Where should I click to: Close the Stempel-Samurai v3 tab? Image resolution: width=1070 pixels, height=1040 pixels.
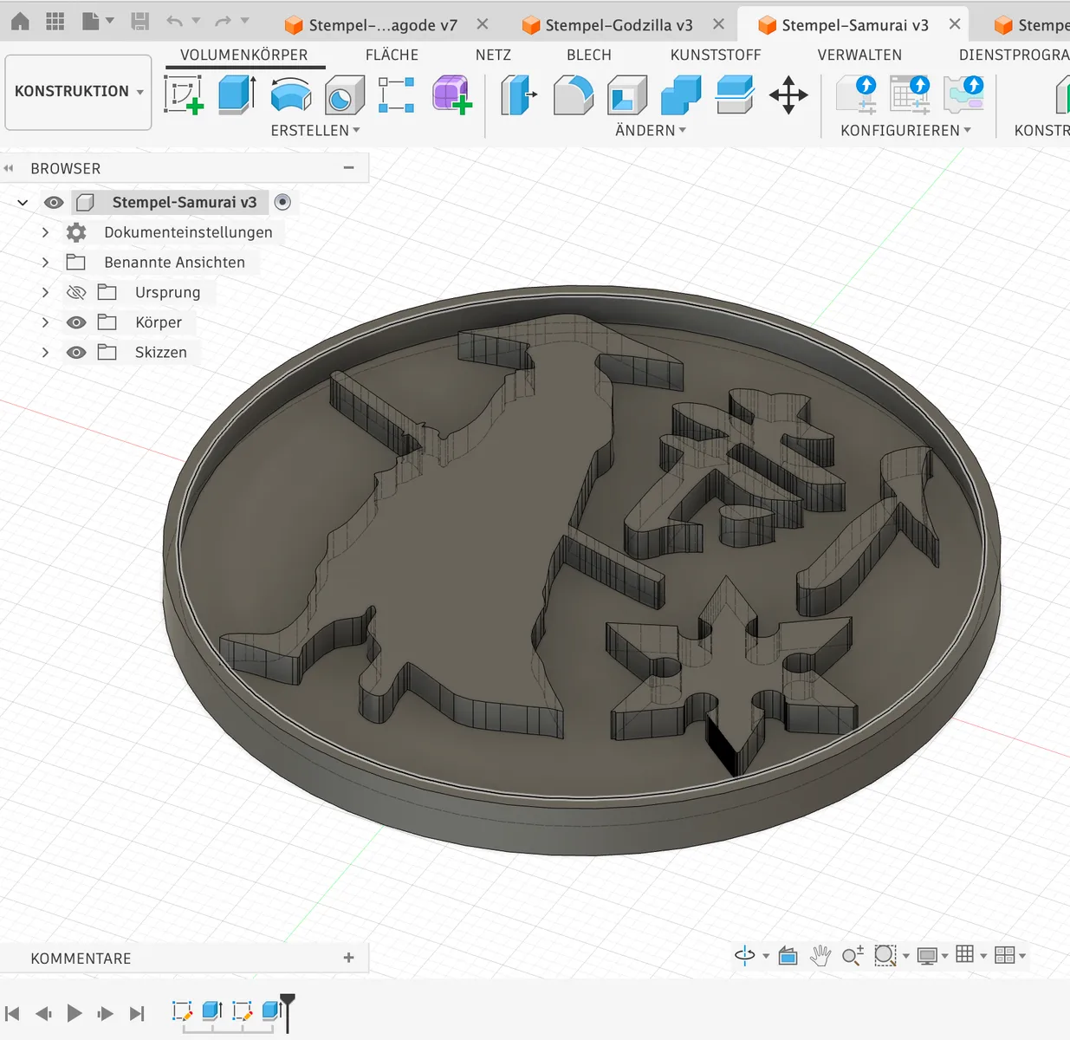pos(955,24)
